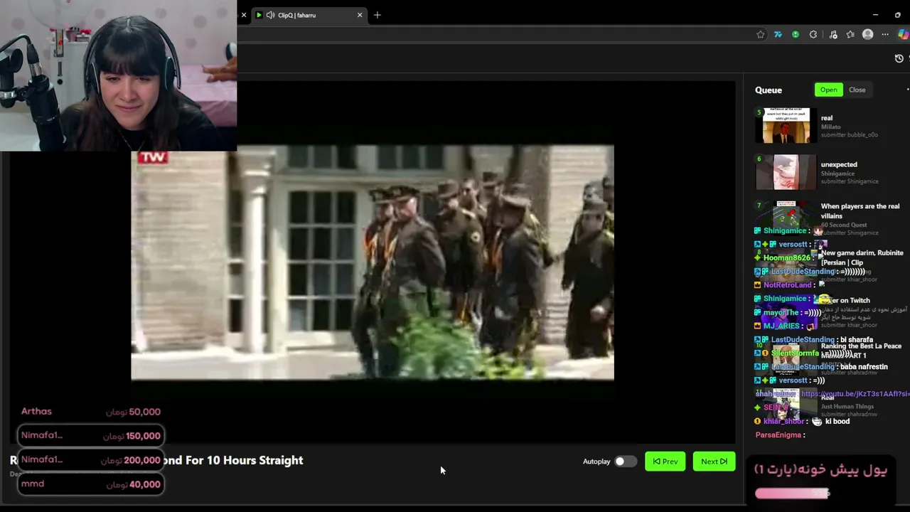Click the 'Autoplay' label text

click(x=596, y=462)
